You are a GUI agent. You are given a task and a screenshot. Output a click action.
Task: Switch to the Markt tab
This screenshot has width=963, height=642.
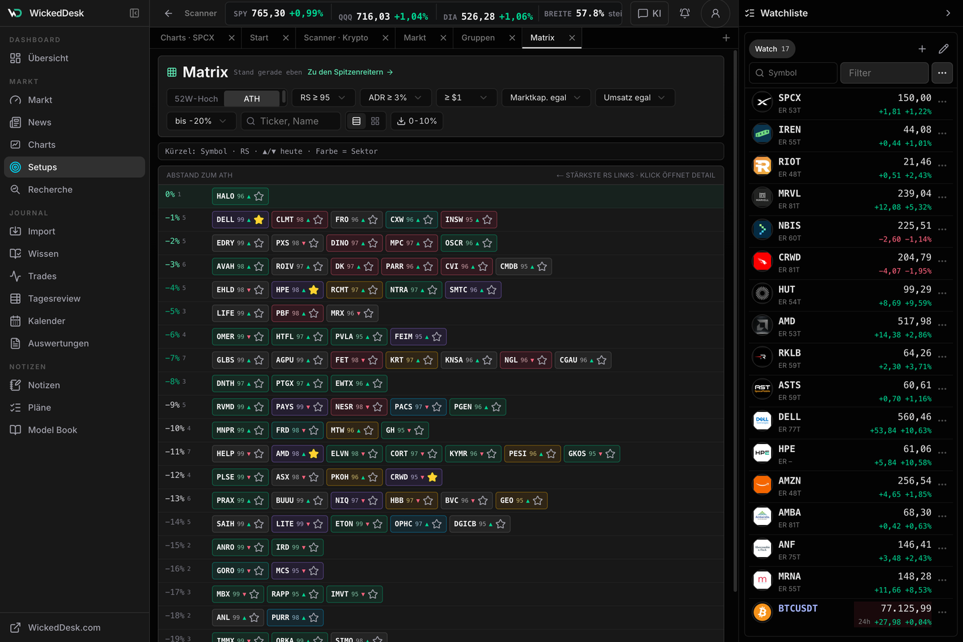[415, 38]
